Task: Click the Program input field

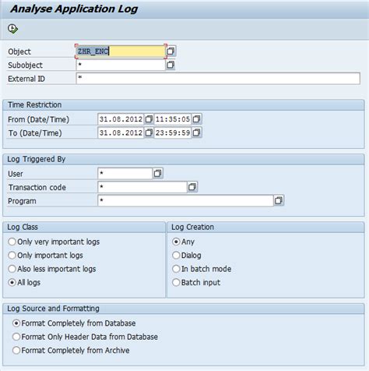Action: [x=185, y=200]
